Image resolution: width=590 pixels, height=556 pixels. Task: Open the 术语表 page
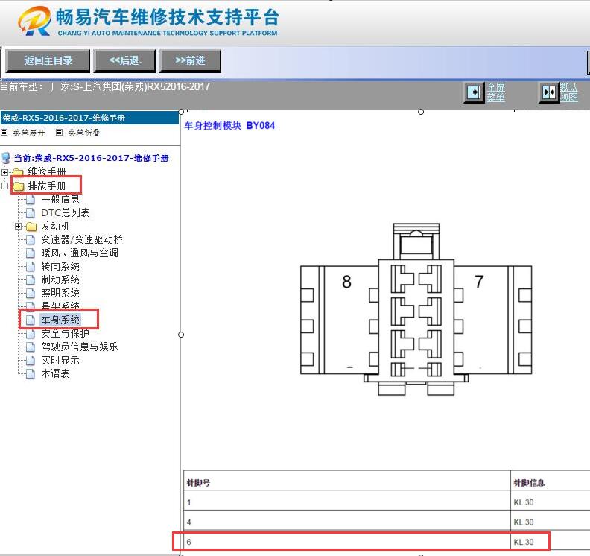tap(55, 374)
